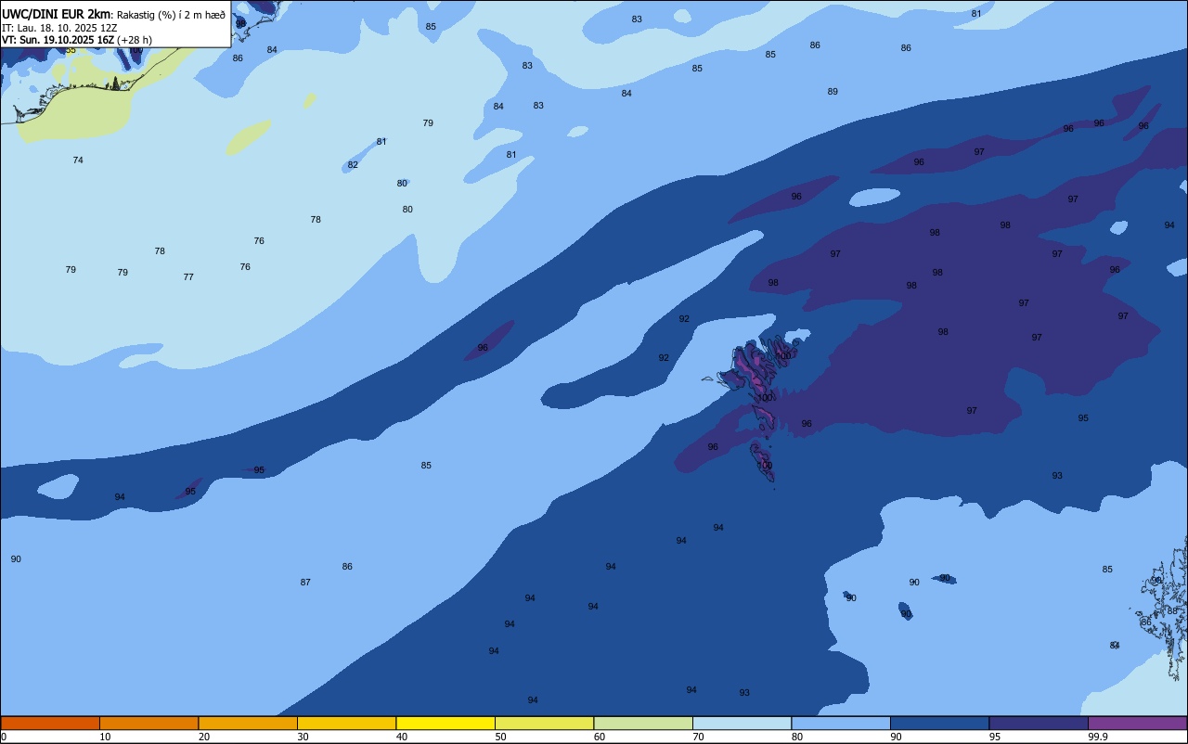Click the 'UWC/DINI EUR 2km' title text
Viewport: 1188px width, 744px height.
[56, 14]
